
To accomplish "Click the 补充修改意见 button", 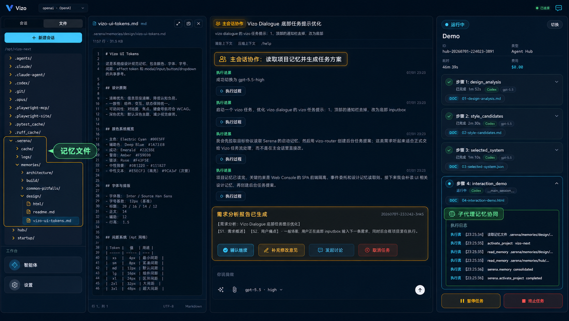I will [281, 250].
